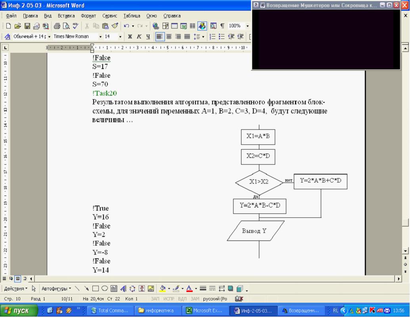Viewport: 410px width, 317px height.
Task: Toggle the show paragraph marks button
Action: coord(222,26)
